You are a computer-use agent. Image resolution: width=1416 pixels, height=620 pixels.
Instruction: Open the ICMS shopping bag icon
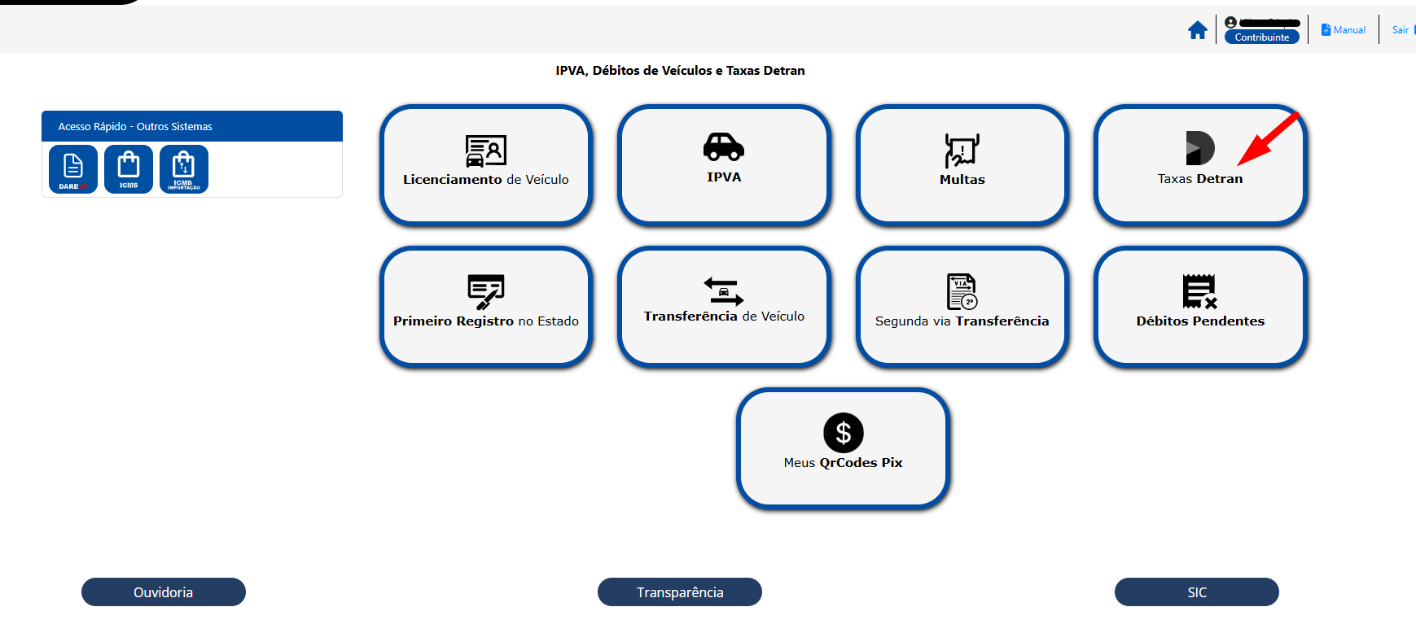point(129,169)
